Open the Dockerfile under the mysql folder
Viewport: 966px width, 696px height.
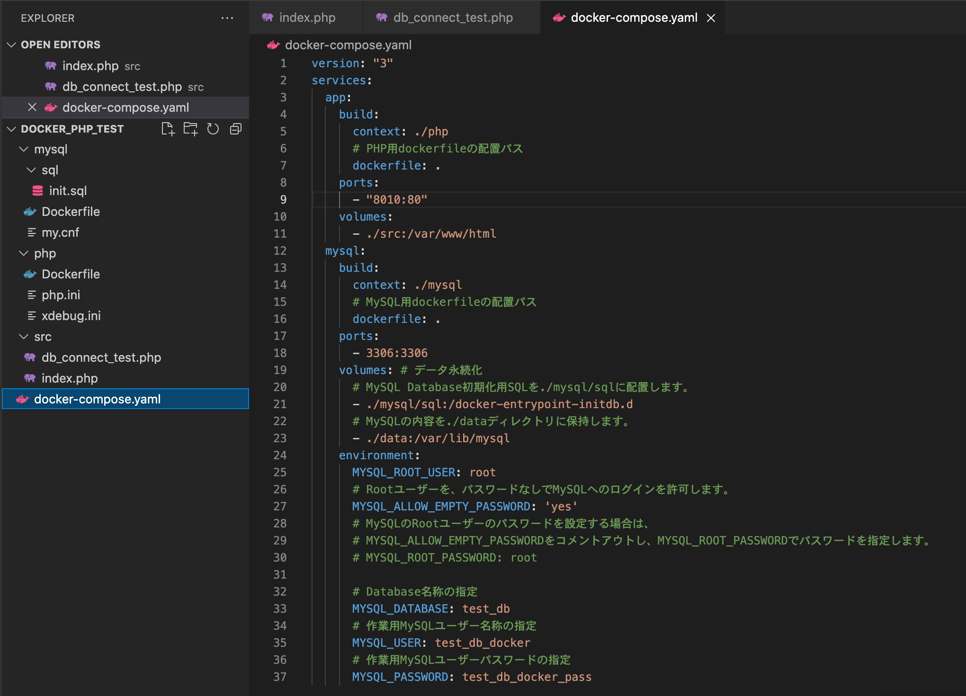pyautogui.click(x=125, y=212)
